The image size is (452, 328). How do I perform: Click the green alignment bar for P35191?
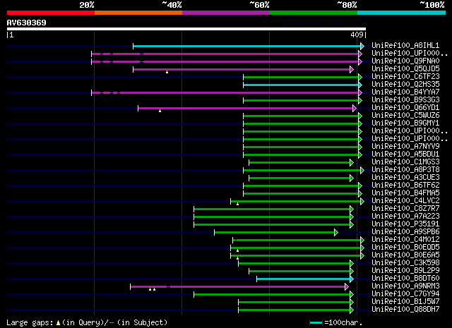coord(272,224)
